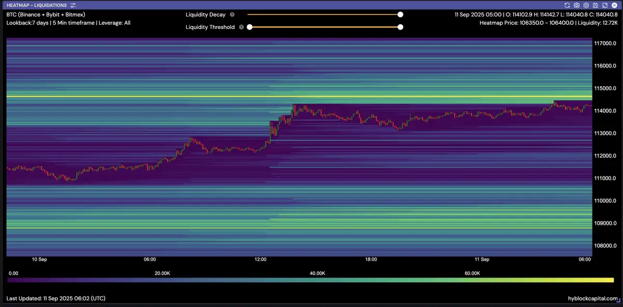The width and height of the screenshot is (623, 307).
Task: Click the hyblockcapital.com link
Action: 593,299
